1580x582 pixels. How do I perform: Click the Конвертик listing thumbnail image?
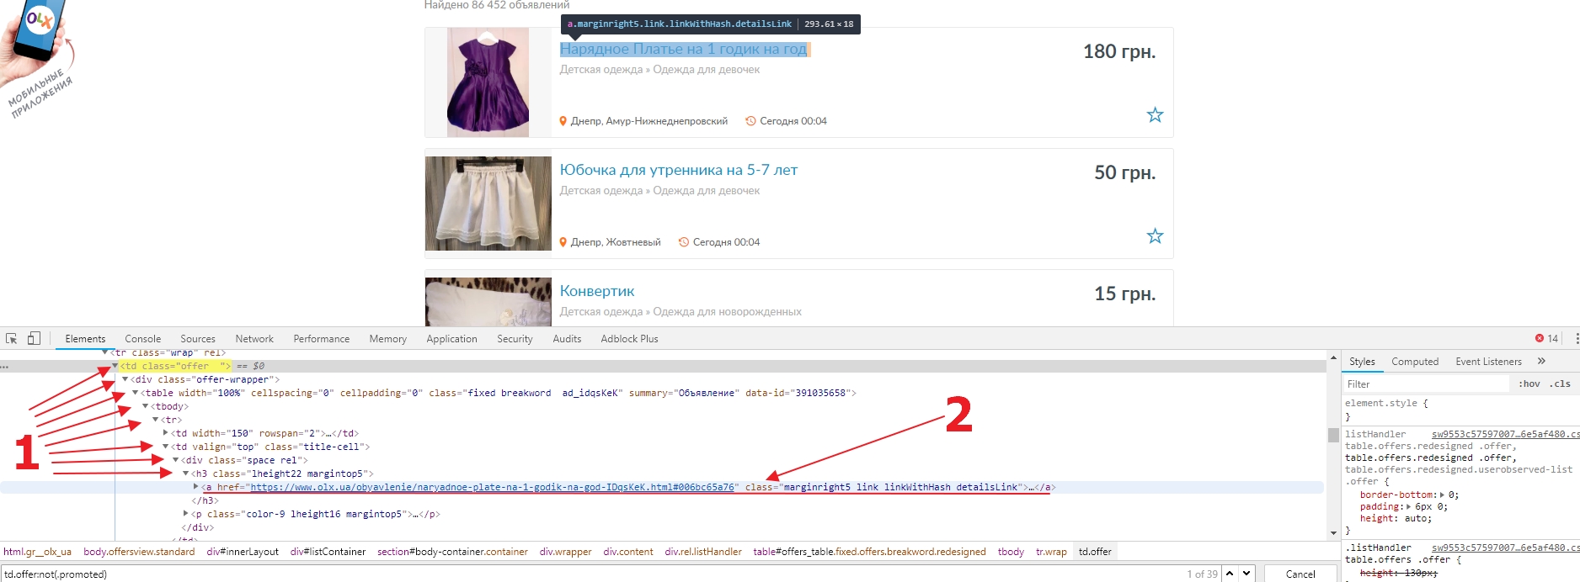(x=488, y=301)
